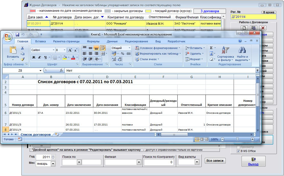Select the 'Список договоров' sheet tab
284x176 pixels.
coord(36,134)
